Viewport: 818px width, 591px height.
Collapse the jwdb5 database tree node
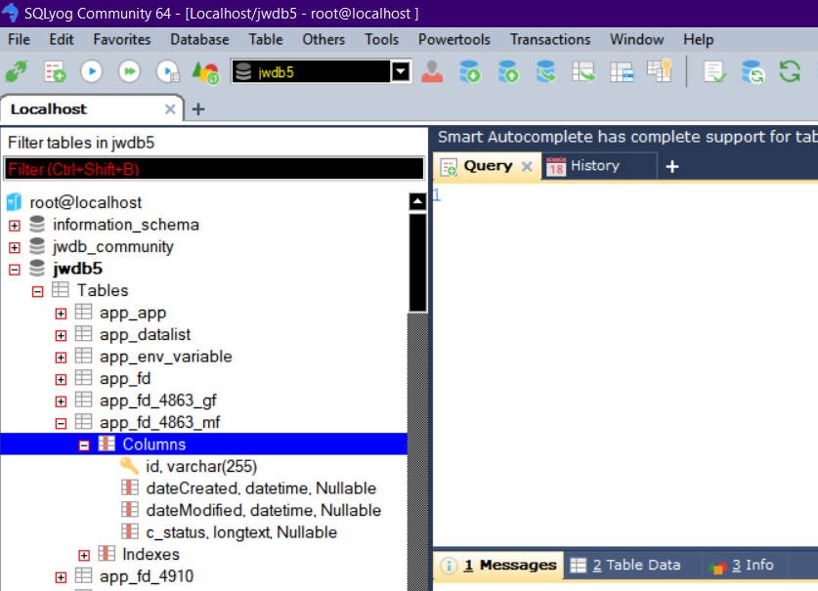[14, 269]
